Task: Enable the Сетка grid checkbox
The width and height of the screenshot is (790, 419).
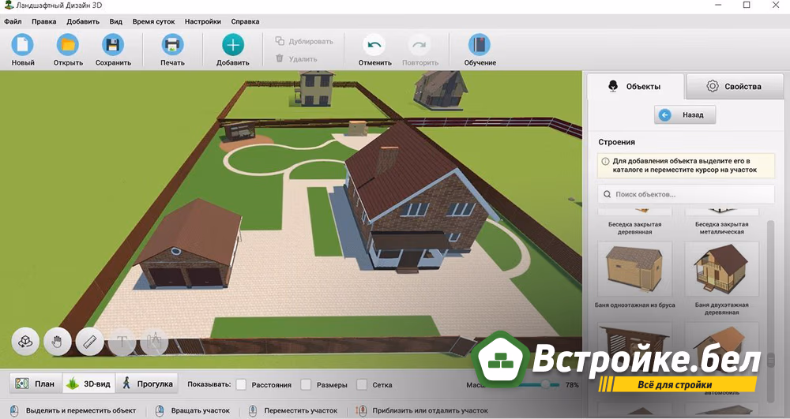Action: [362, 385]
